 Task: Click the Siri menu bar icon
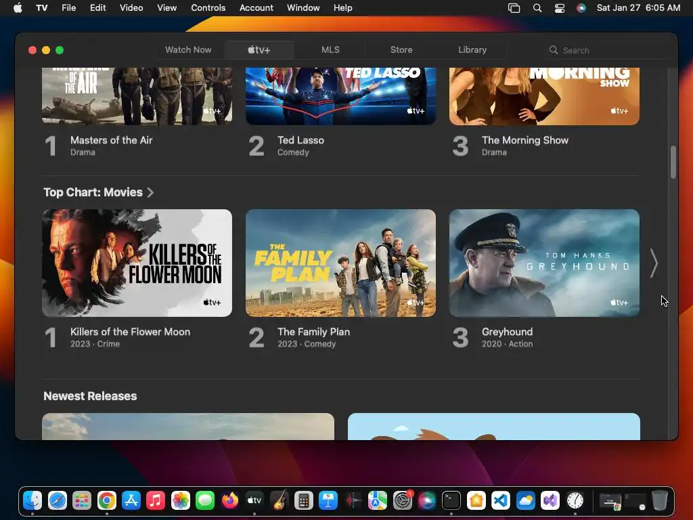[x=581, y=7]
